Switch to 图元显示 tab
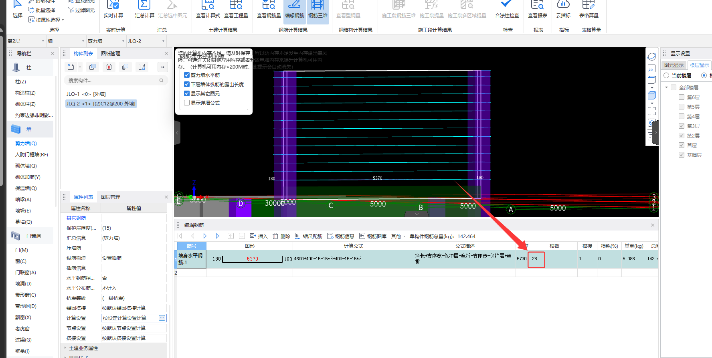 674,65
